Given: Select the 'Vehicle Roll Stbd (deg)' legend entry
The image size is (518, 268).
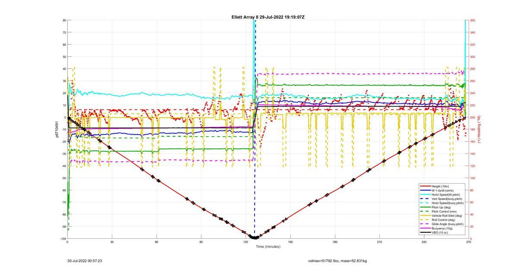Looking at the screenshot, I should click(447, 215).
